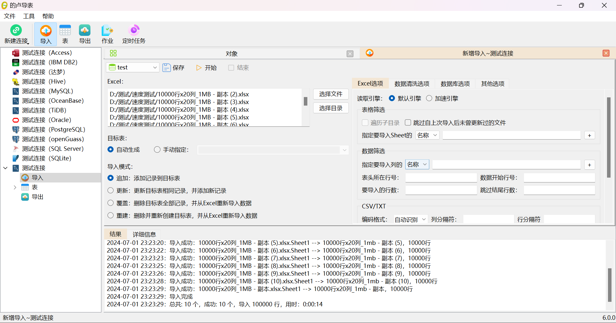
Task: Open 编码格式 自动识别 dropdown
Action: click(410, 219)
